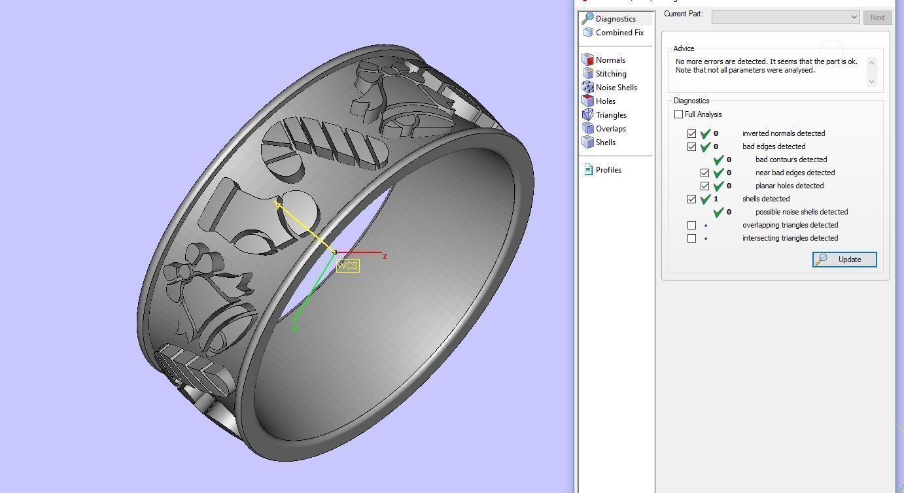Image resolution: width=904 pixels, height=493 pixels.
Task: Select the Noise Shells tool
Action: coord(610,88)
